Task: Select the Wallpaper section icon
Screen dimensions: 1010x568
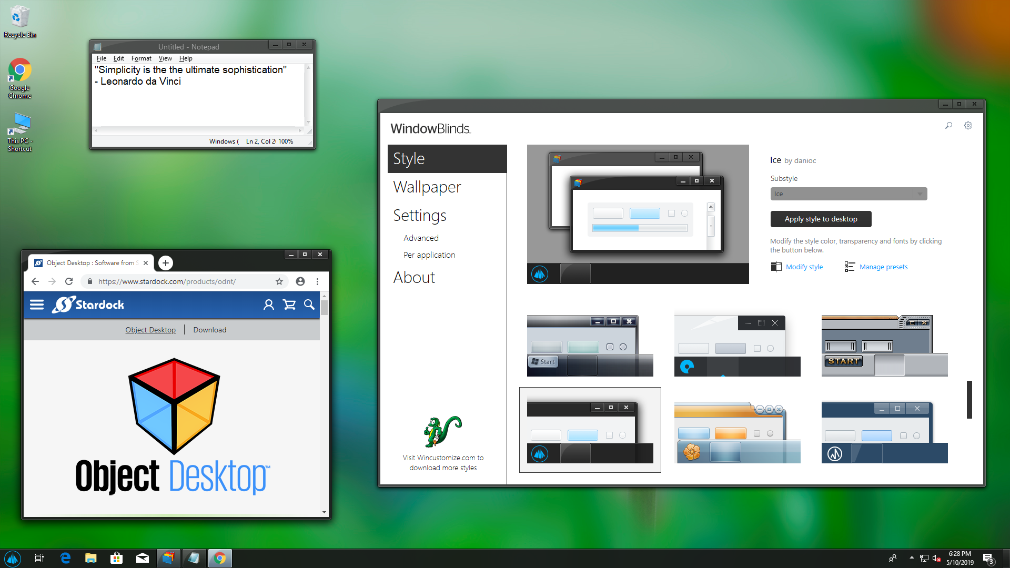Action: (x=427, y=187)
